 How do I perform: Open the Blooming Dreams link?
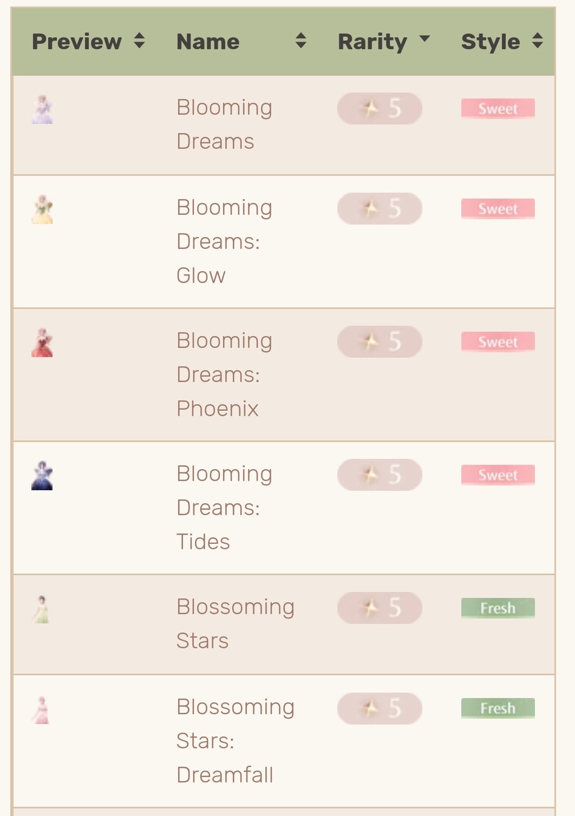click(224, 124)
